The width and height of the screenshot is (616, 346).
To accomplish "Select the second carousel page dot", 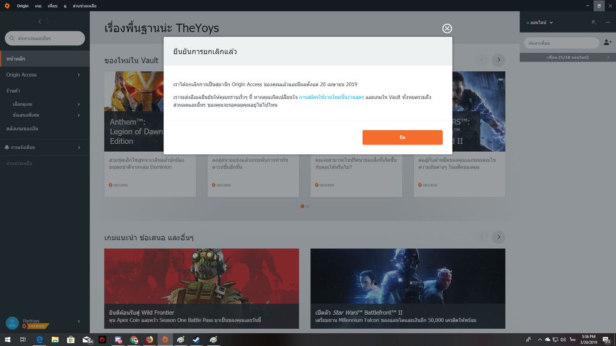I will [308, 206].
